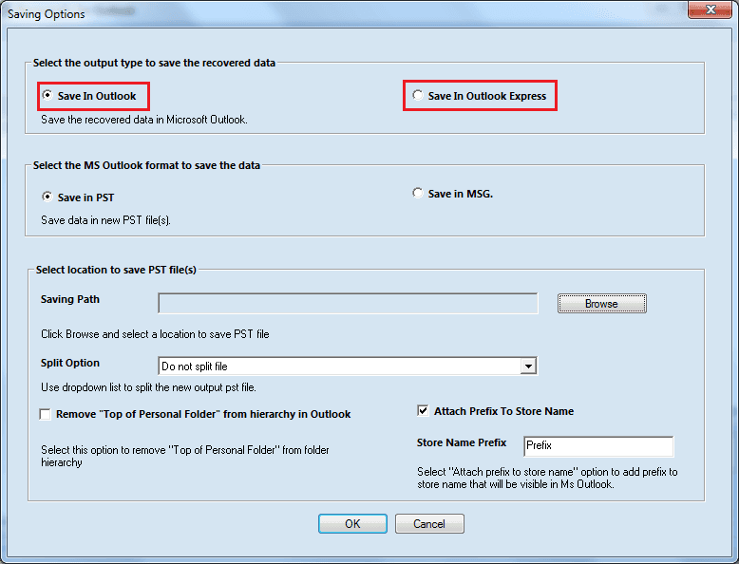Viewport: 739px width, 564px height.
Task: Focus the Saving Path input field
Action: click(348, 304)
